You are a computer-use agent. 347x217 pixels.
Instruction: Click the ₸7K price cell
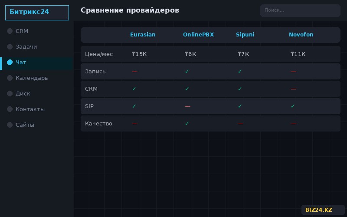[x=243, y=54]
